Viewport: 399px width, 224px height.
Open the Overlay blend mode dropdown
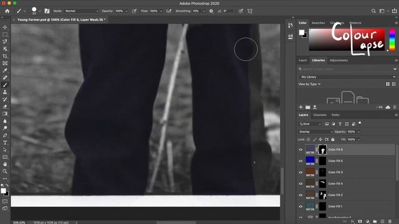pos(315,132)
